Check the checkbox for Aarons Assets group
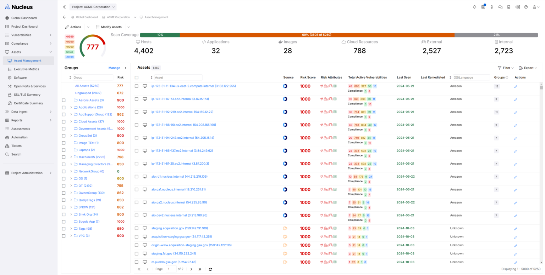545x275 pixels. pos(64,100)
